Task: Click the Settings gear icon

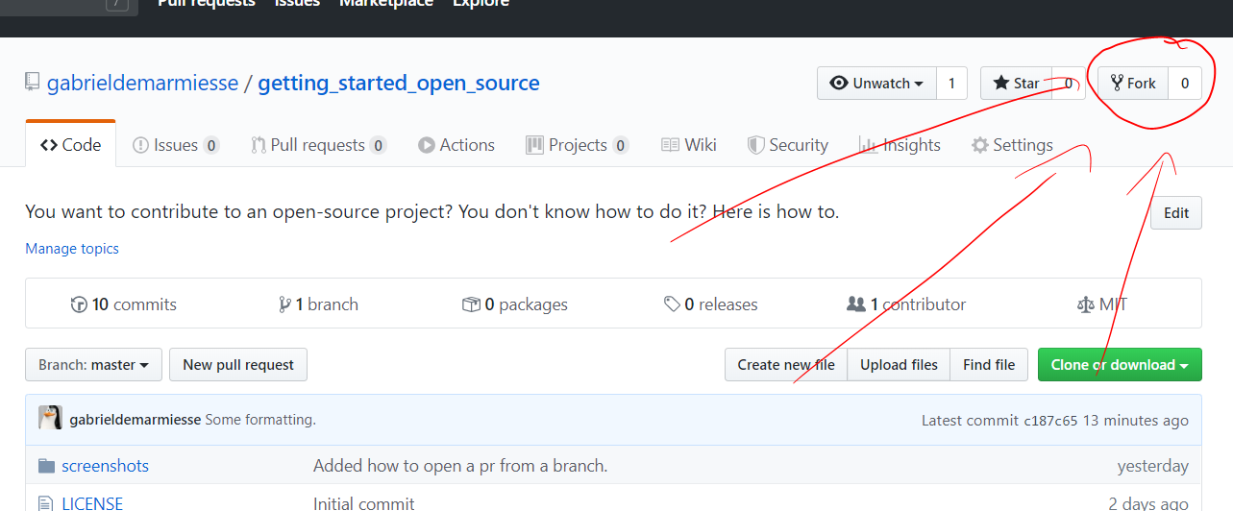Action: click(980, 145)
